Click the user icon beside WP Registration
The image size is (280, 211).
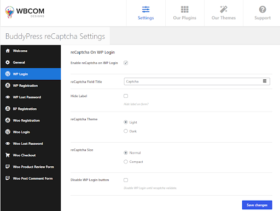click(x=8, y=85)
